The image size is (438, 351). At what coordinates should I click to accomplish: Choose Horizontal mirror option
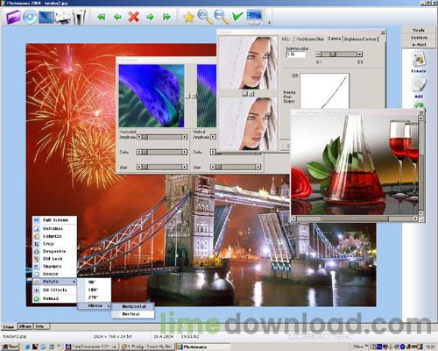(x=133, y=306)
